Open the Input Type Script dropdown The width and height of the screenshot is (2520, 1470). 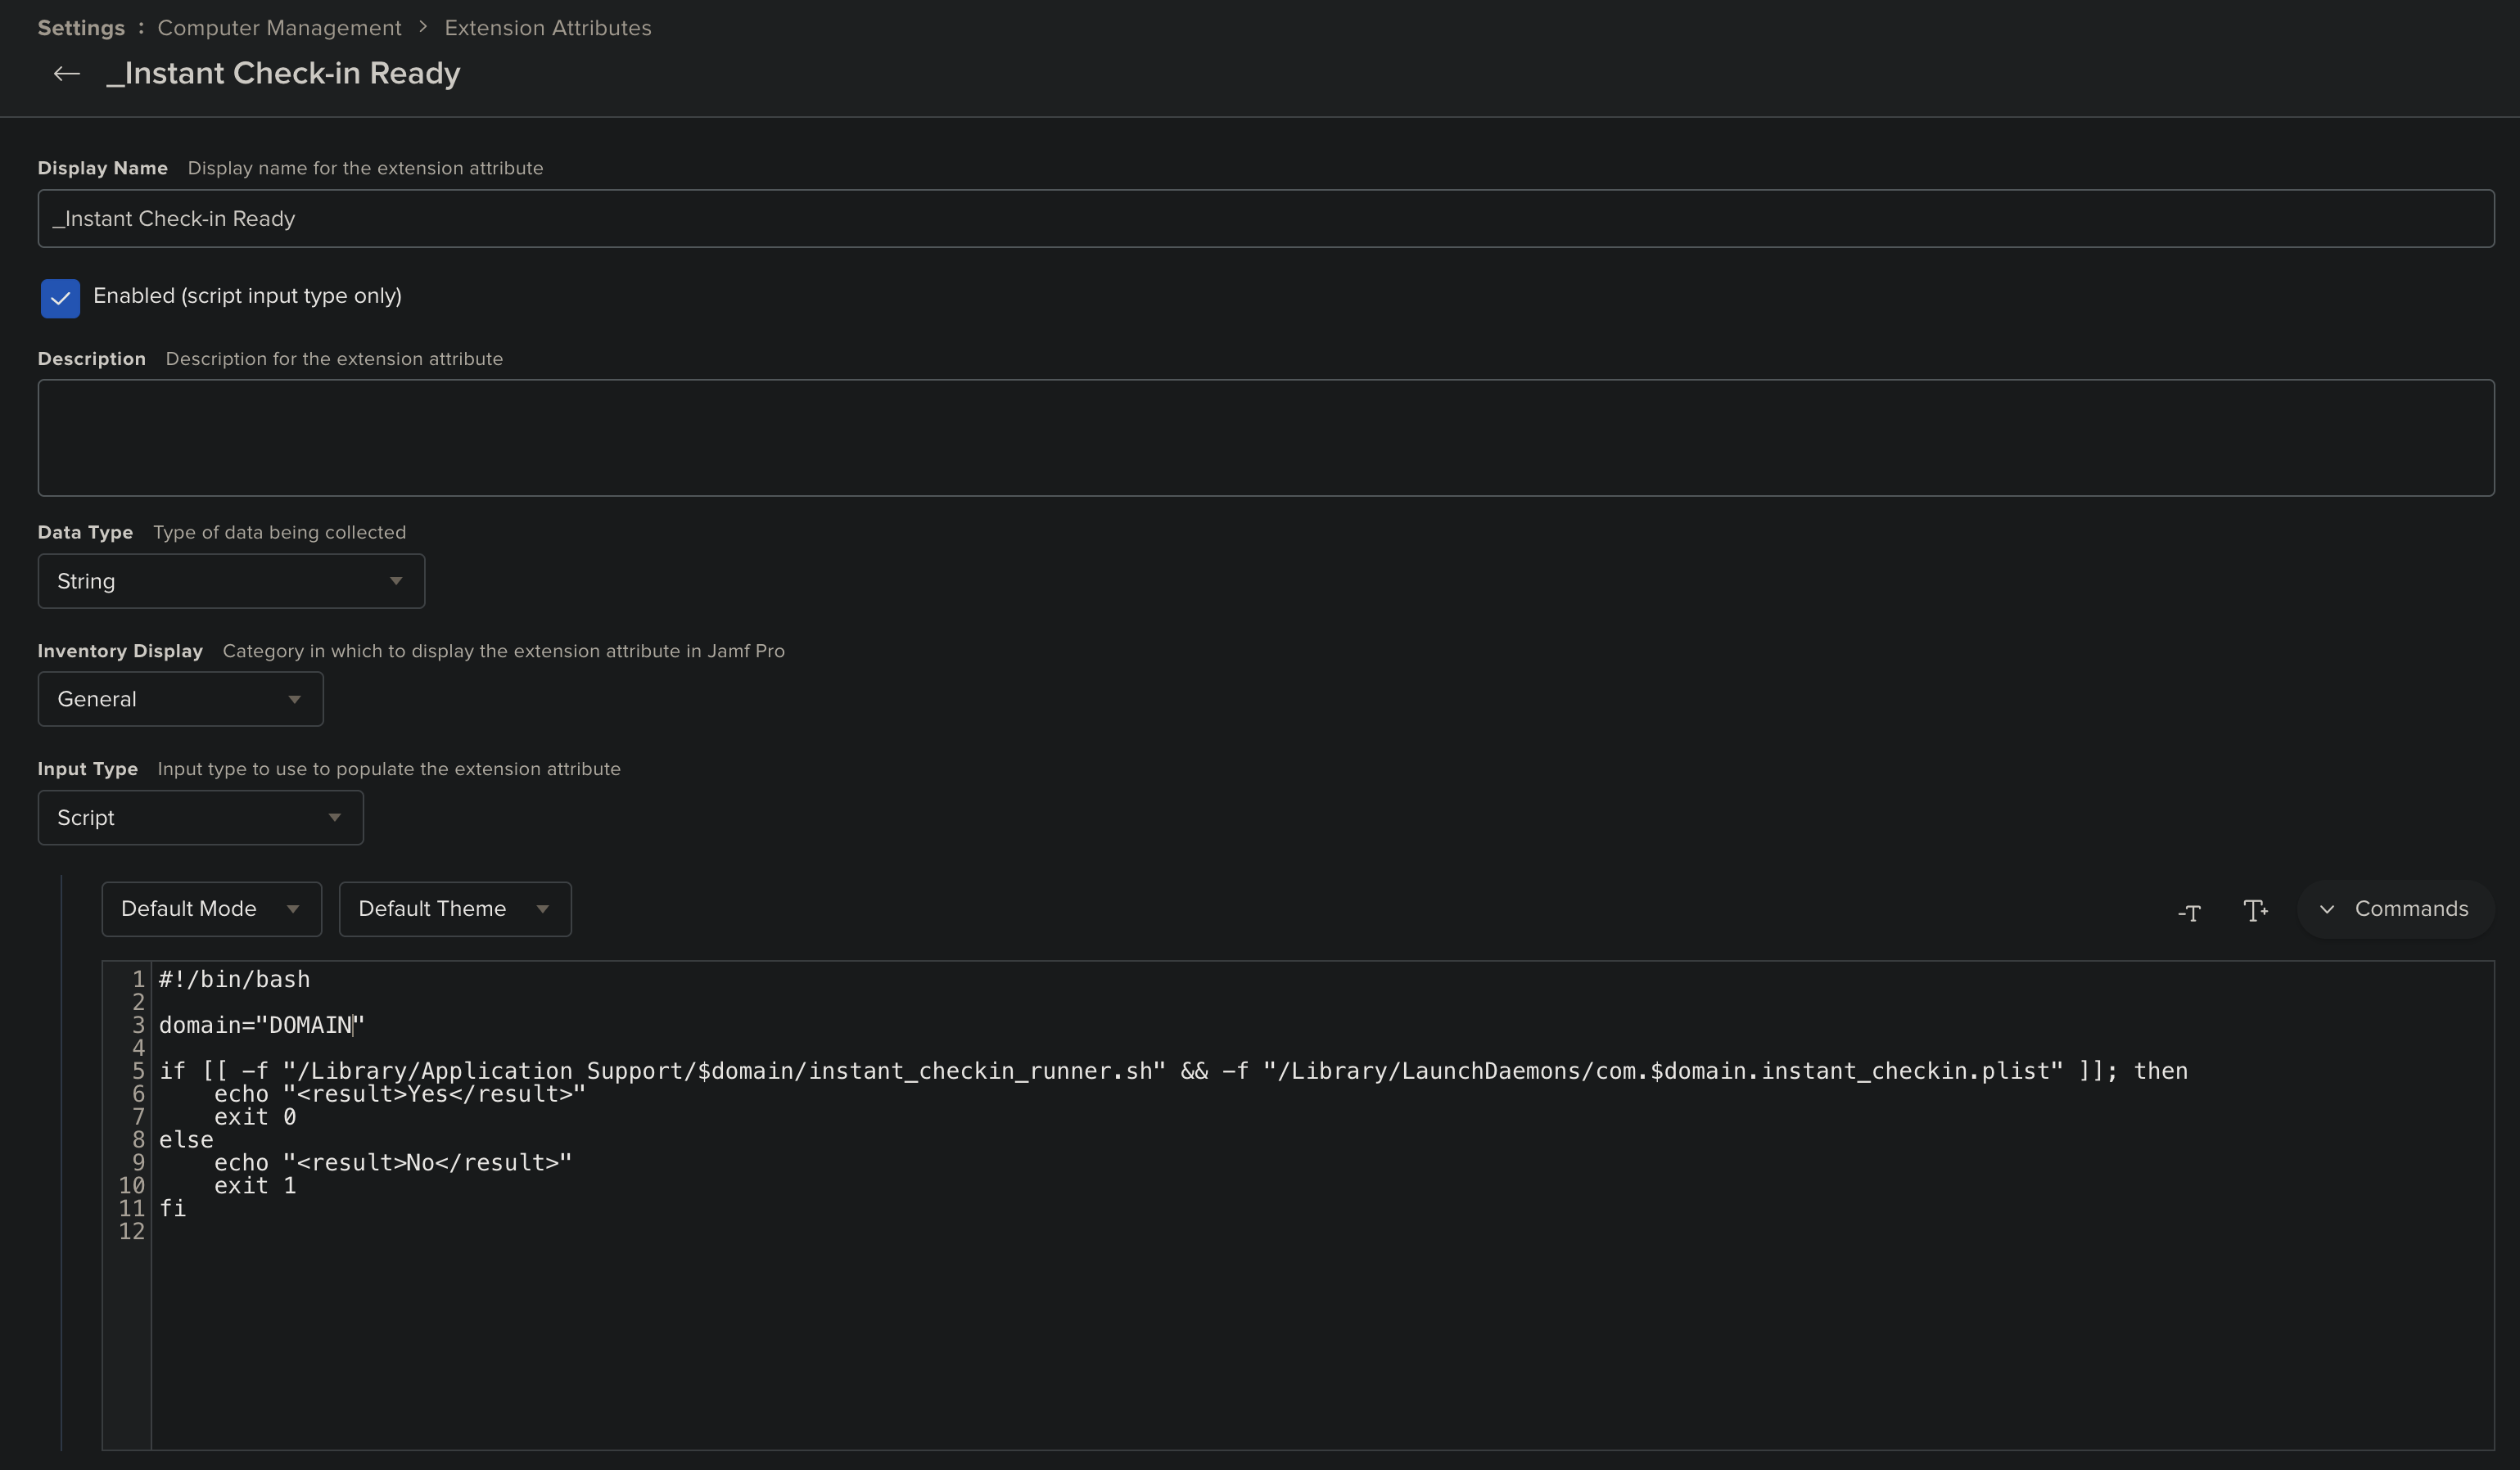point(200,818)
